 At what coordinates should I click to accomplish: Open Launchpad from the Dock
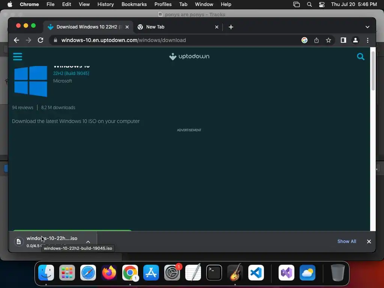click(67, 273)
